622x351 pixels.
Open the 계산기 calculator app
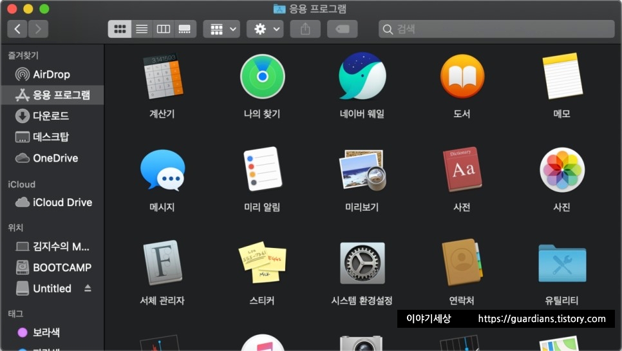pos(163,76)
